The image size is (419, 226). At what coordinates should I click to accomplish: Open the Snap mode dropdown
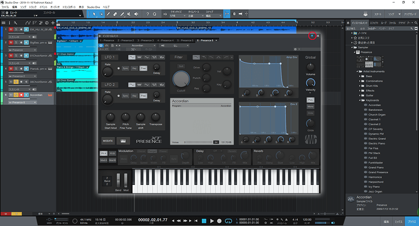coord(214,16)
